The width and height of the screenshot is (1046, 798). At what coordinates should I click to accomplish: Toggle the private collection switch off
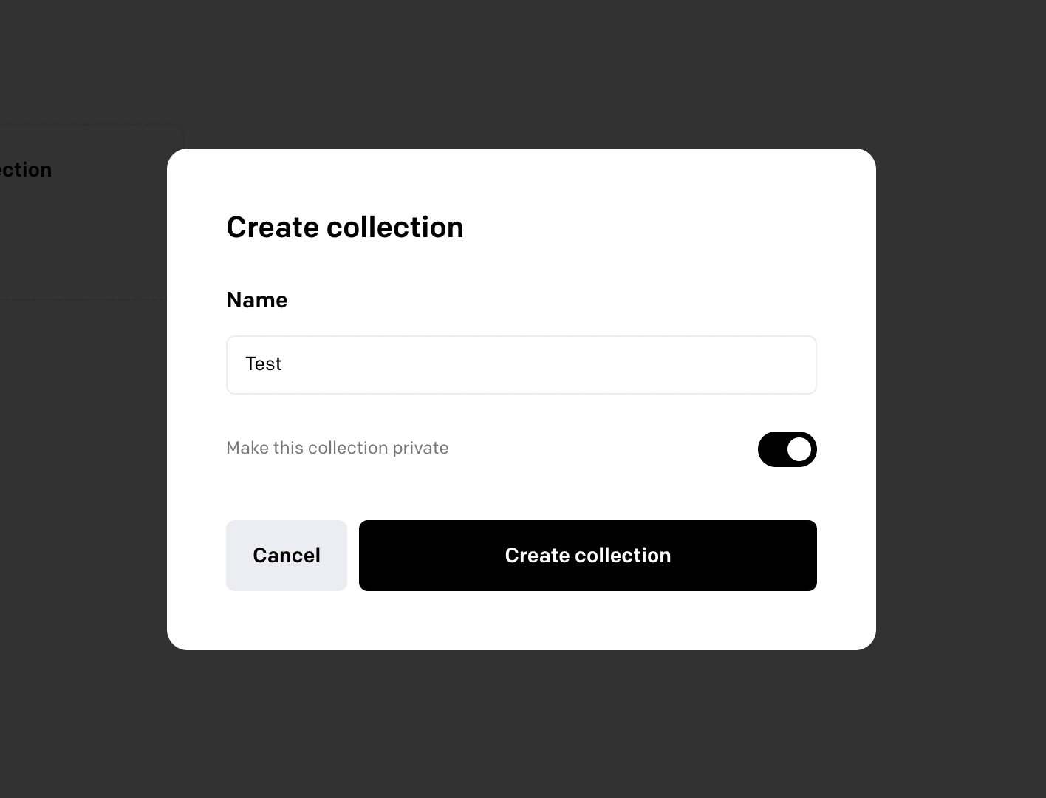787,449
